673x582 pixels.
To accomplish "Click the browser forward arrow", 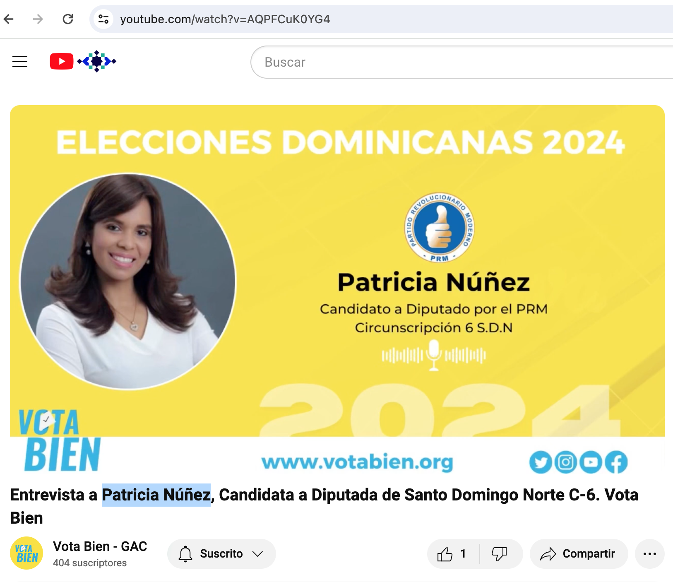I will click(38, 19).
